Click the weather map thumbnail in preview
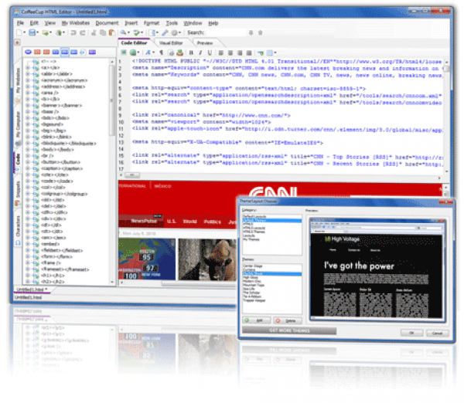The height and width of the screenshot is (403, 464). point(147,259)
